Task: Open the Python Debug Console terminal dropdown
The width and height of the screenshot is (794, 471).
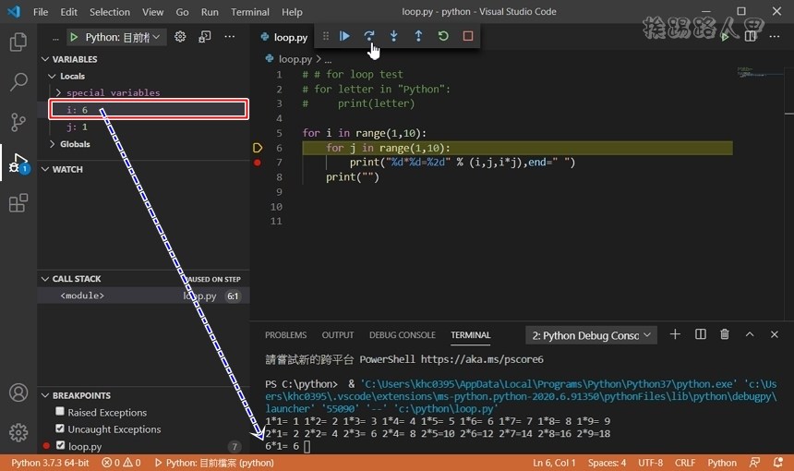Action: [591, 334]
